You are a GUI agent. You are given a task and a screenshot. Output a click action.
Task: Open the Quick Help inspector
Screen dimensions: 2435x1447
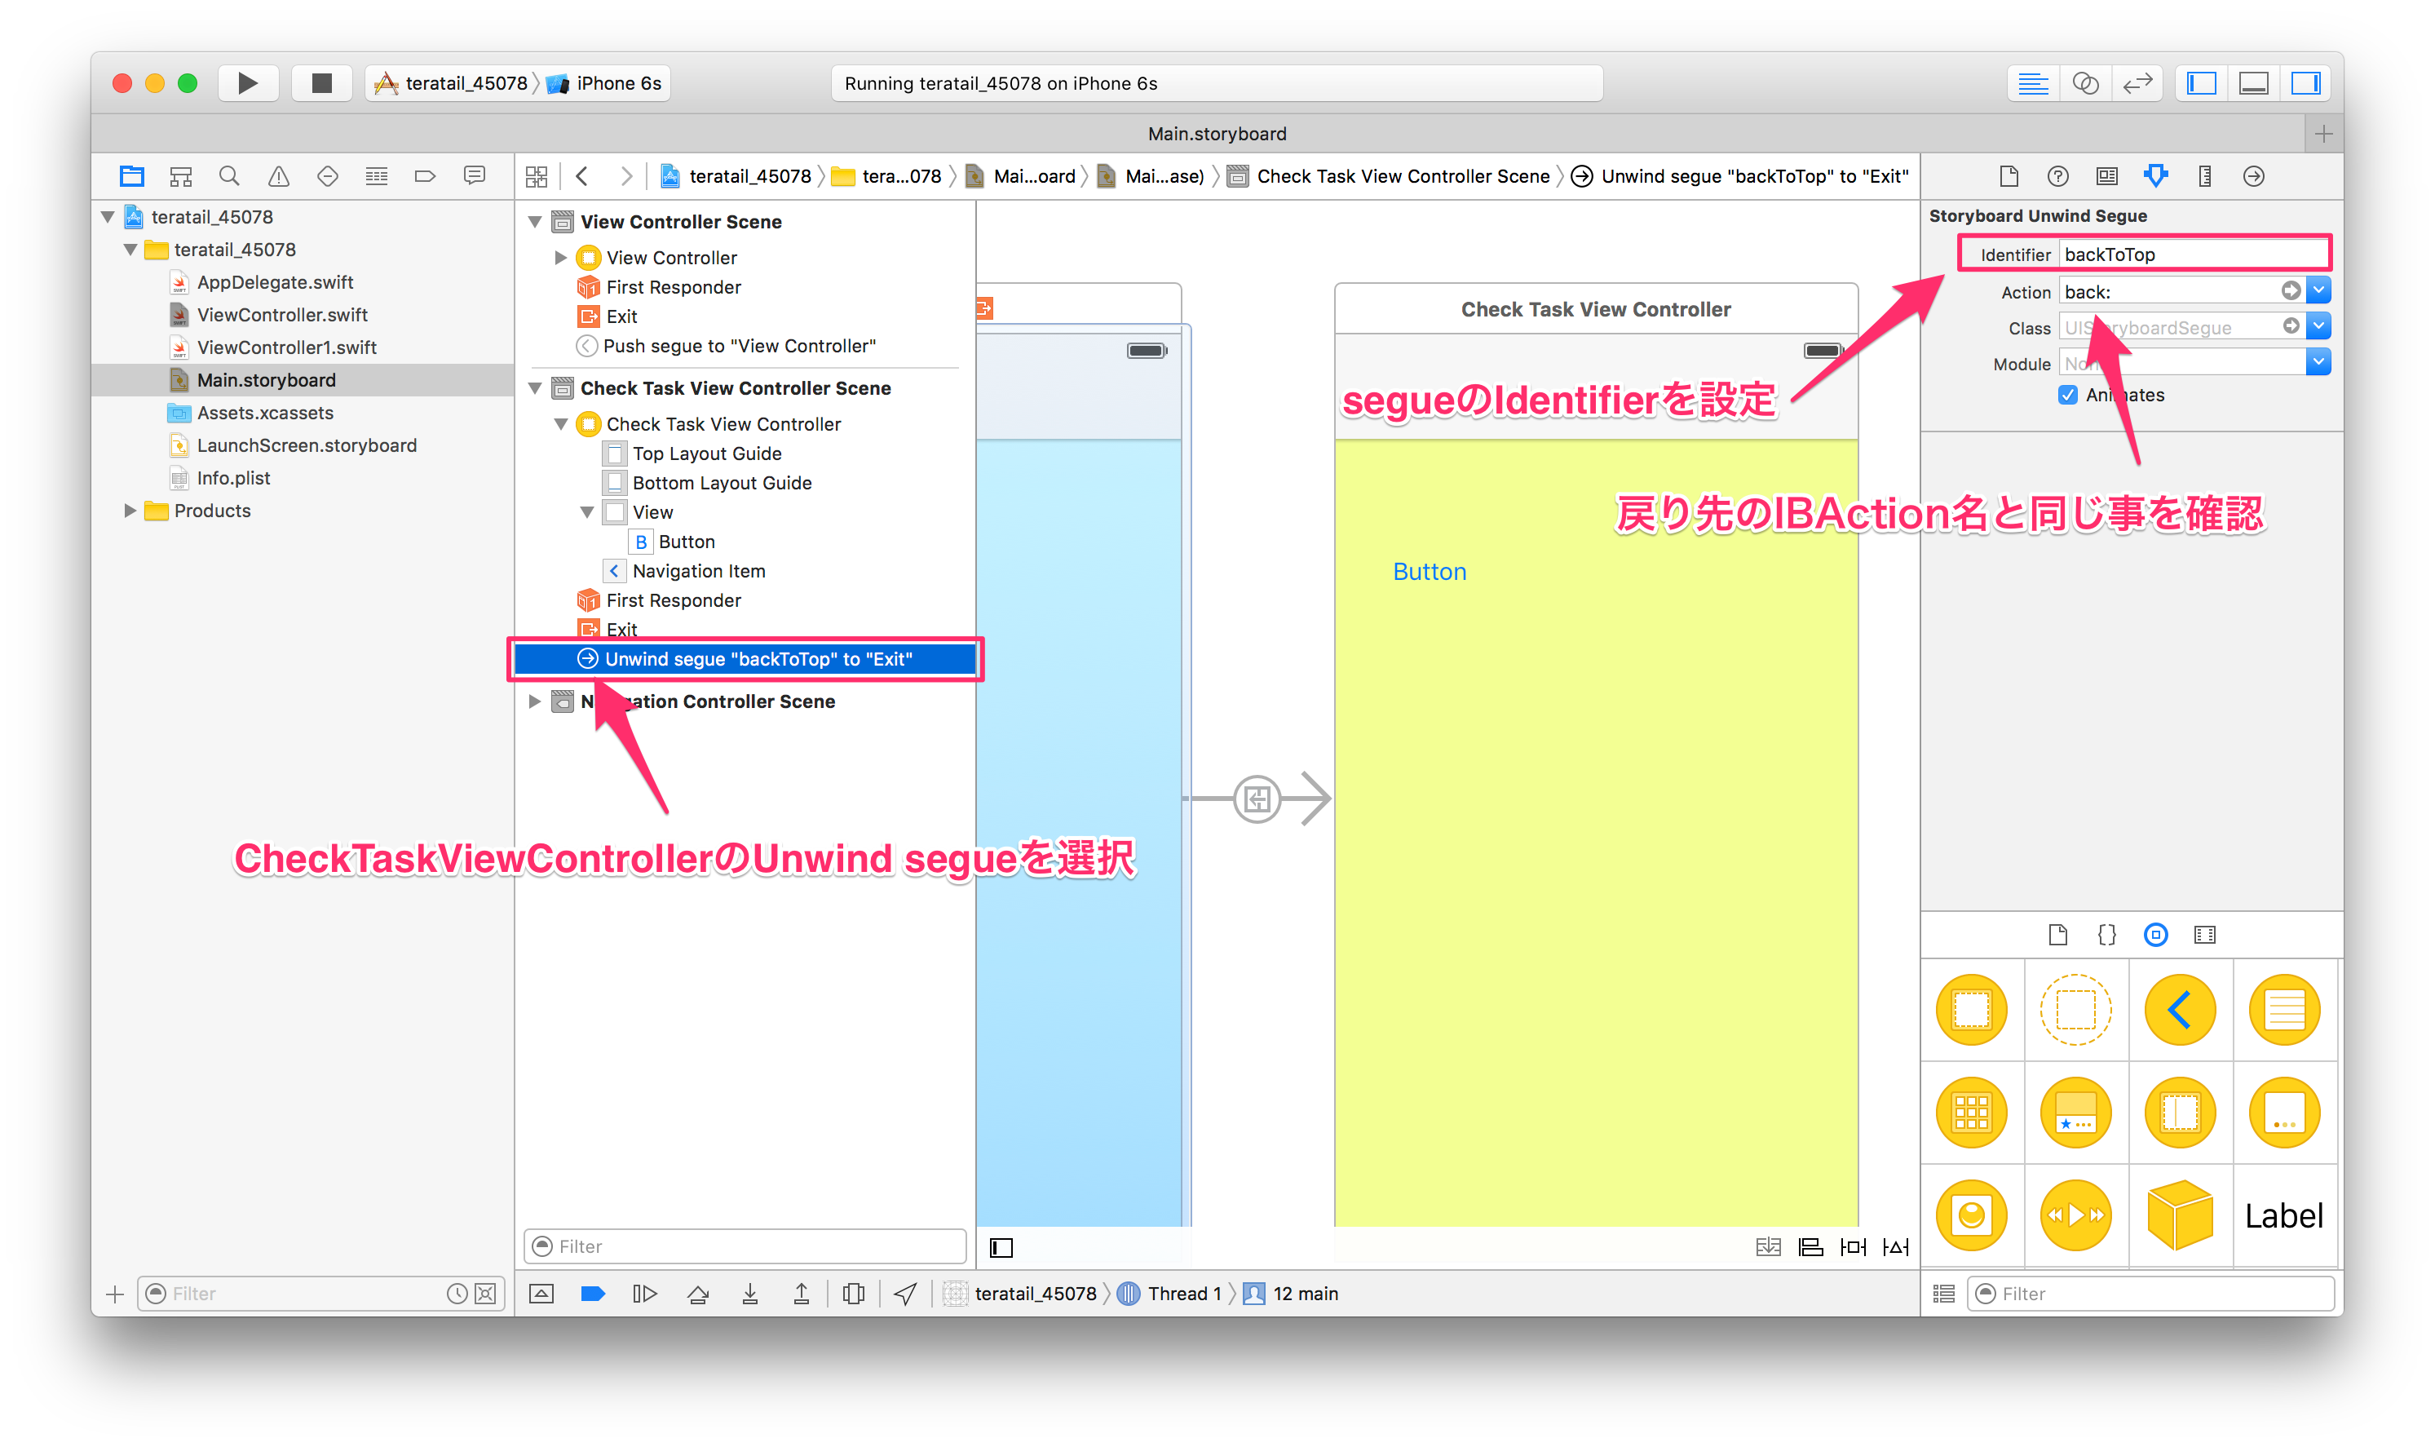click(2057, 175)
